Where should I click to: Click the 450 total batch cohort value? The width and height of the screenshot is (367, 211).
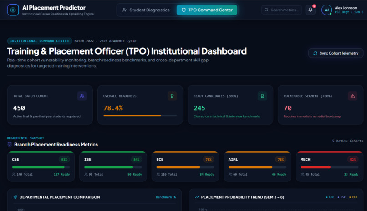tap(19, 108)
